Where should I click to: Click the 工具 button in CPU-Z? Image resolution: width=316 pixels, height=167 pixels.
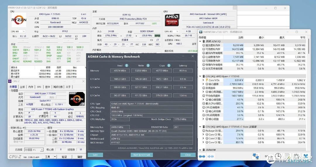click(48, 157)
